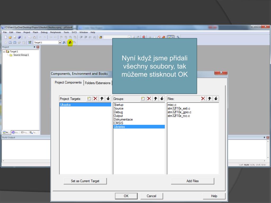Pin the Project panel

point(34,47)
